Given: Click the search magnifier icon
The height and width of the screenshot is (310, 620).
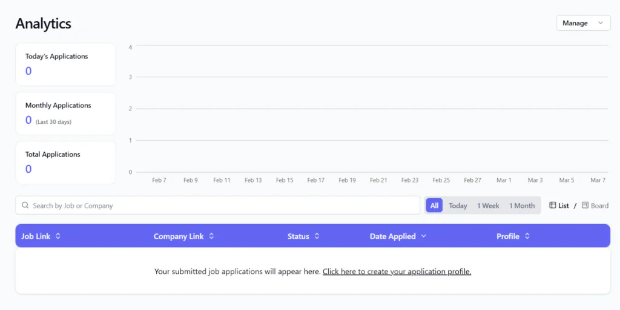Looking at the screenshot, I should point(25,205).
